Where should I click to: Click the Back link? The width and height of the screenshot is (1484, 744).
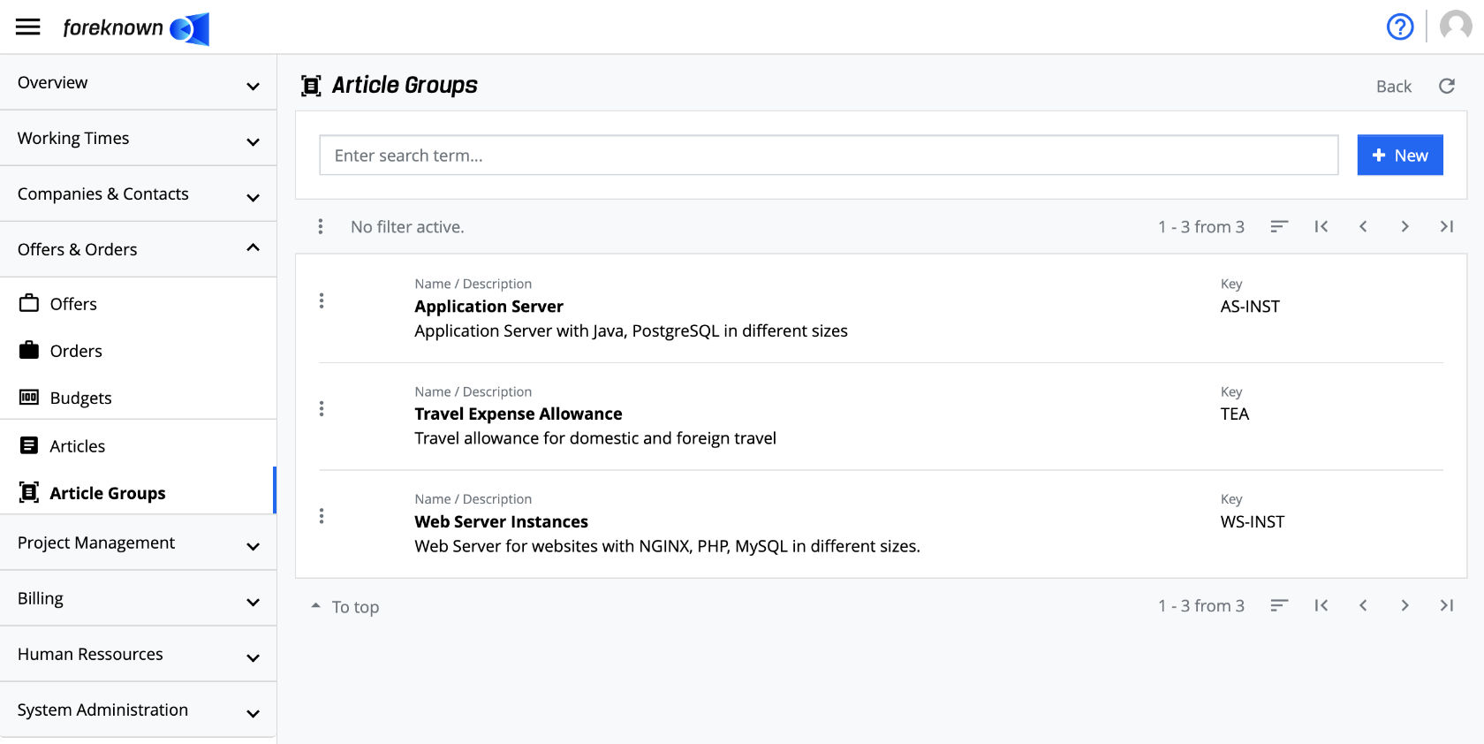point(1394,86)
